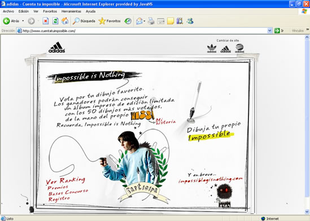Click the Impossible is Nothing brush banner
This screenshot has width=310, height=221.
click(94, 77)
